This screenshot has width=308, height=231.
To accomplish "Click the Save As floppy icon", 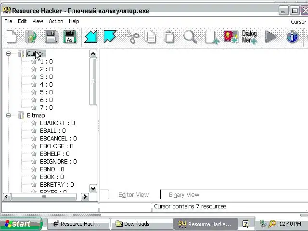I will [70, 37].
